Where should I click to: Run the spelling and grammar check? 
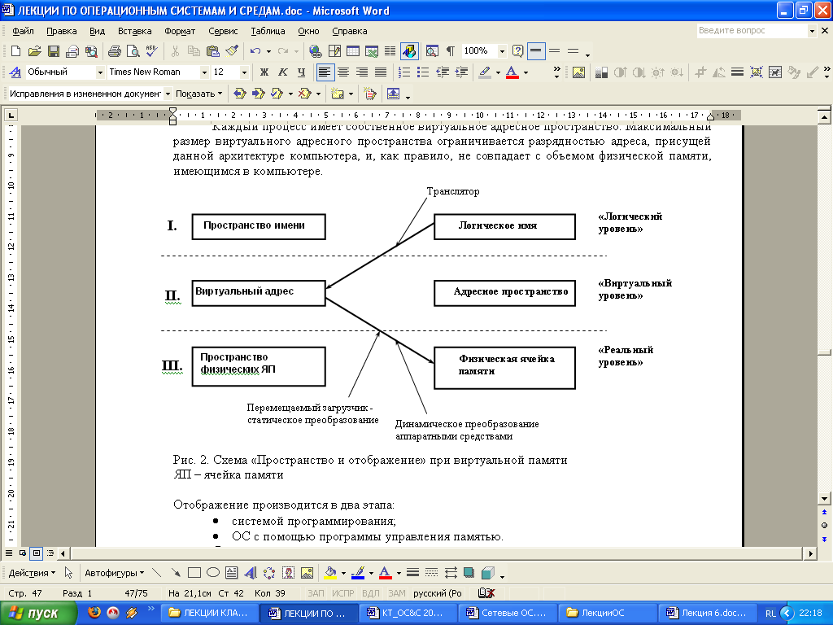151,51
